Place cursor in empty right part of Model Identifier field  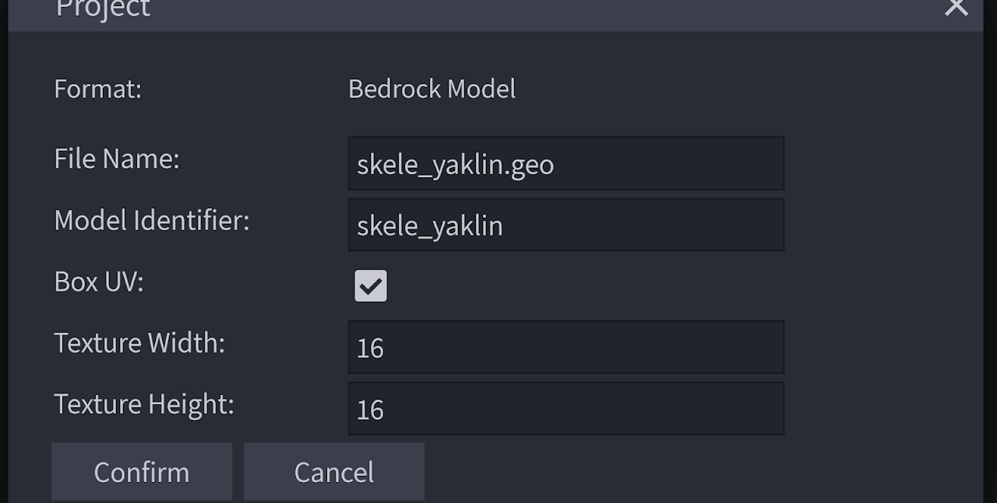pyautogui.click(x=662, y=225)
